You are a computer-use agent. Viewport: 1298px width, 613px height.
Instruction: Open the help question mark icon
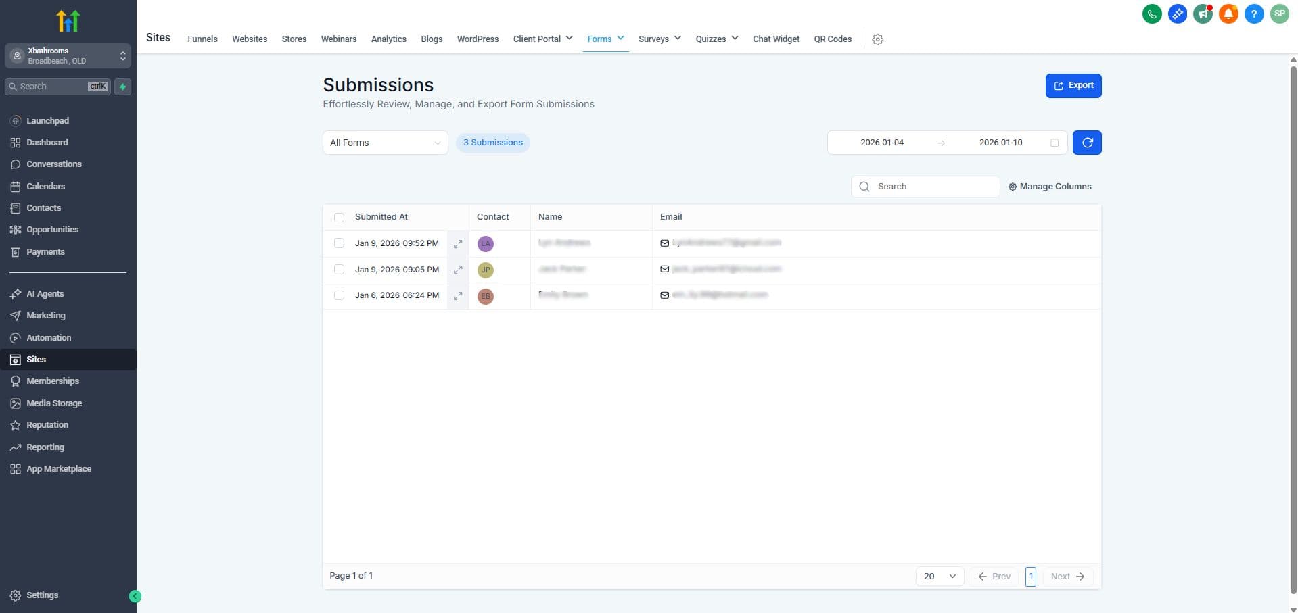coord(1255,14)
